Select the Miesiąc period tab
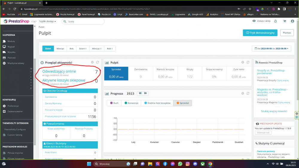 click(x=60, y=49)
